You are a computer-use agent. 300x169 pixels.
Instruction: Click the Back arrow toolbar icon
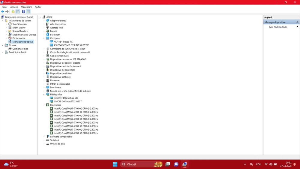tap(2, 12)
